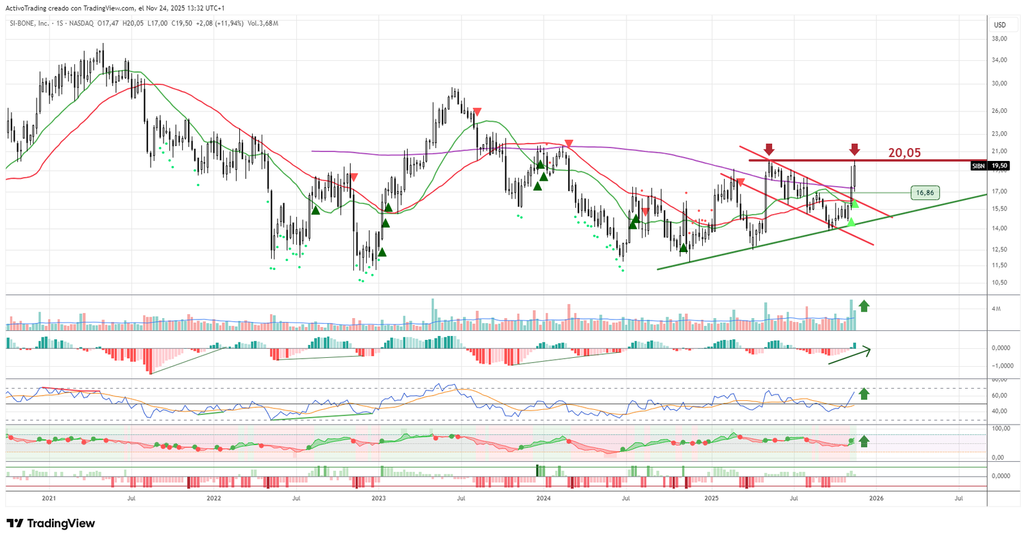Click the green up arrow in the 0–100 oscillator panel
This screenshot has height=540, width=1026.
[x=864, y=441]
